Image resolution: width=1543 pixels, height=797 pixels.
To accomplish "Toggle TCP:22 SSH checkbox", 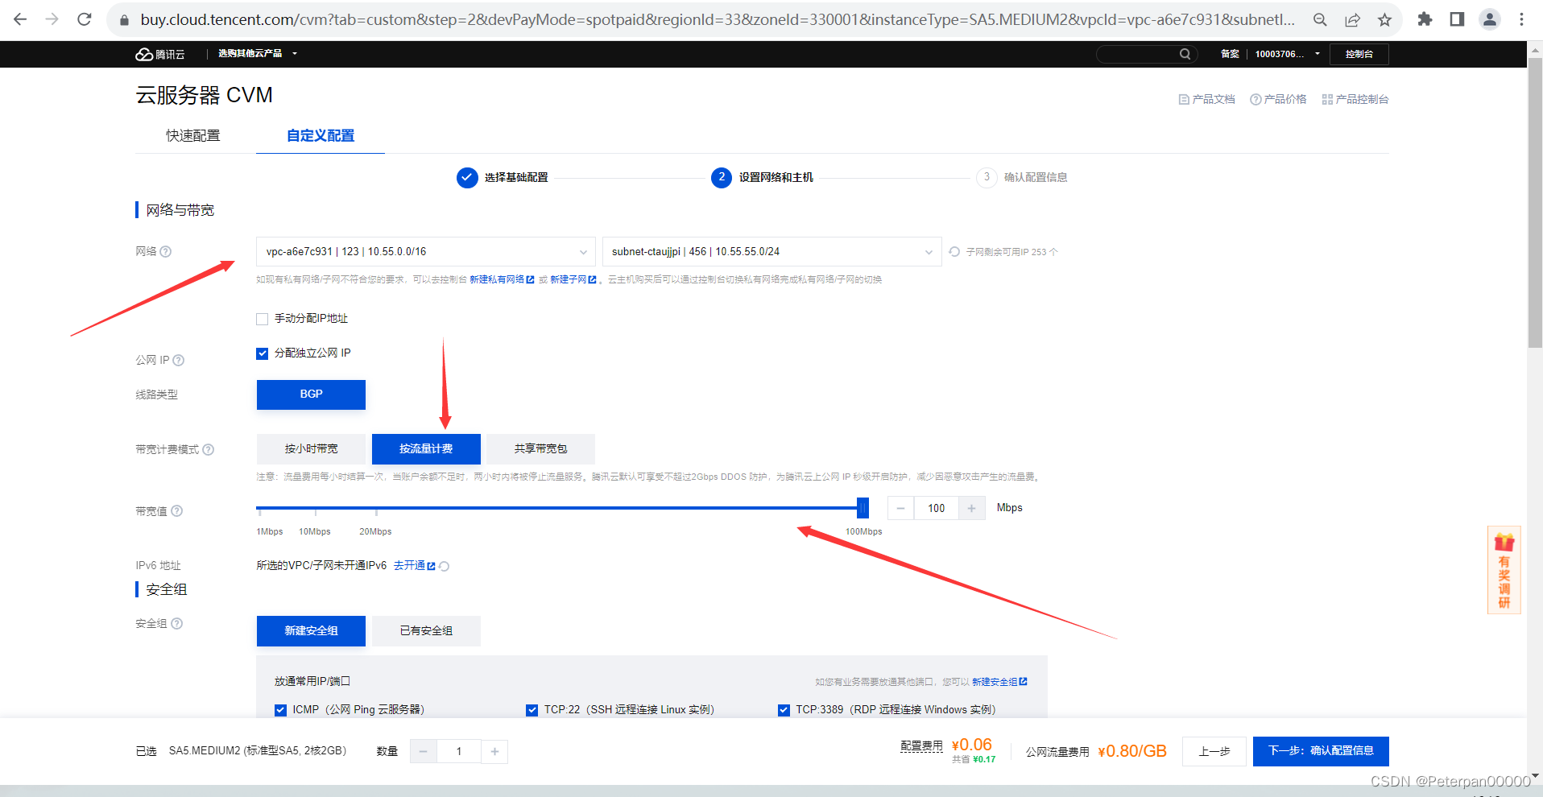I will pos(532,710).
